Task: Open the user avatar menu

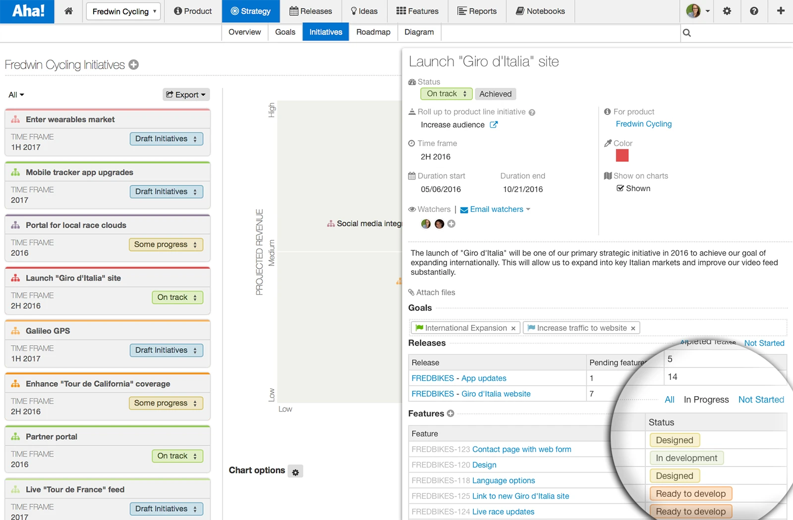Action: coord(697,11)
